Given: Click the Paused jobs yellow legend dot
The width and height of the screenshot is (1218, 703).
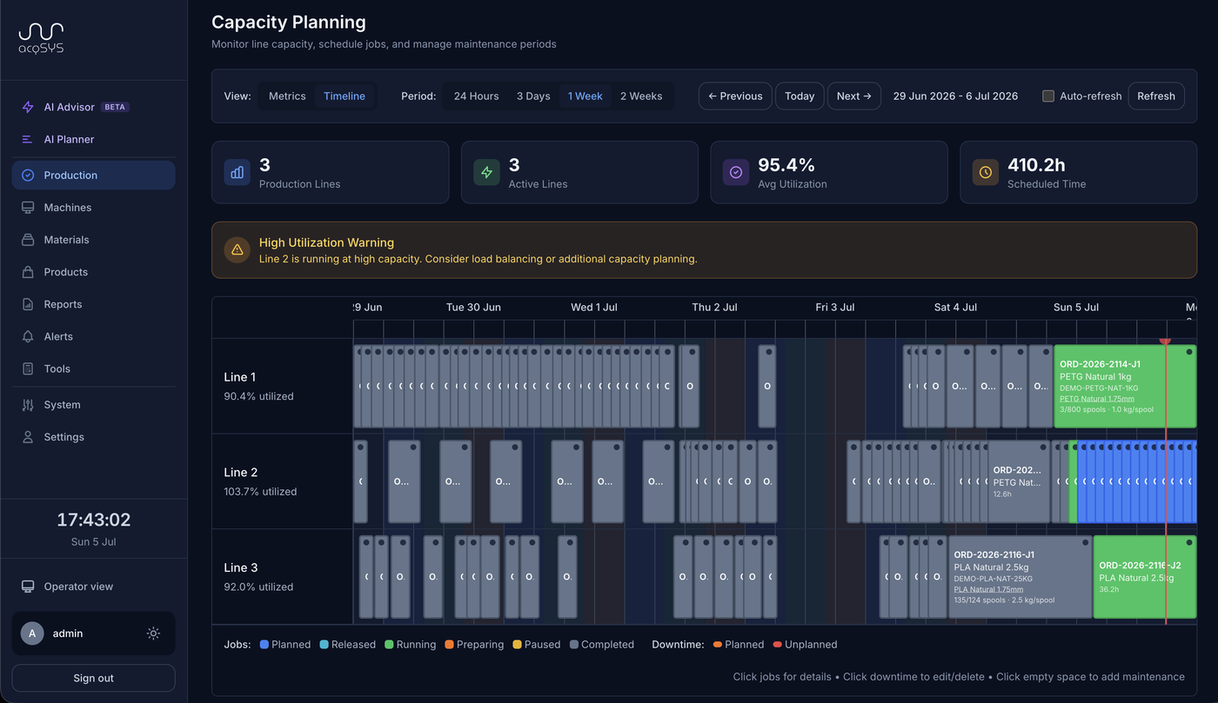Looking at the screenshot, I should click(517, 645).
